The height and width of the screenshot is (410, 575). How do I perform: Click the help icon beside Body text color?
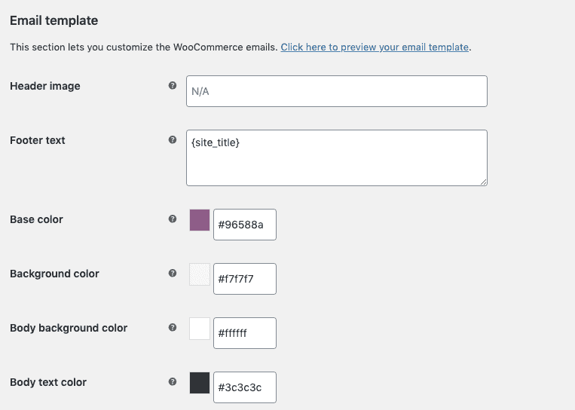(173, 382)
